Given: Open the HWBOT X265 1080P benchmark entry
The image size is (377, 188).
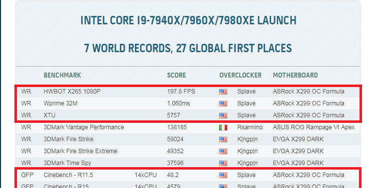Looking at the screenshot, I should [x=72, y=92].
